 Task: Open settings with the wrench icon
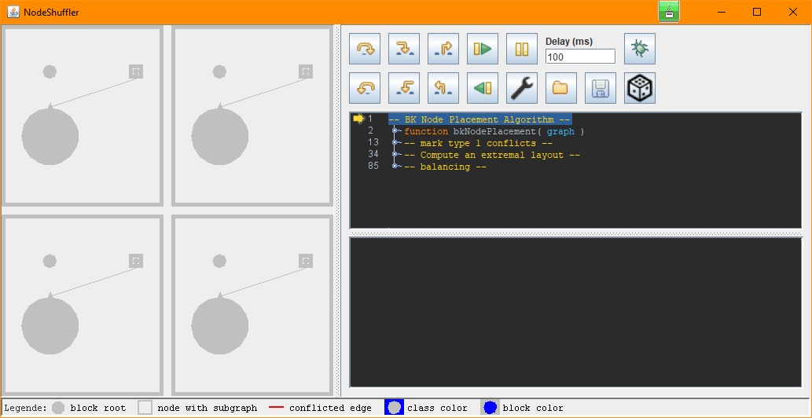pyautogui.click(x=522, y=88)
